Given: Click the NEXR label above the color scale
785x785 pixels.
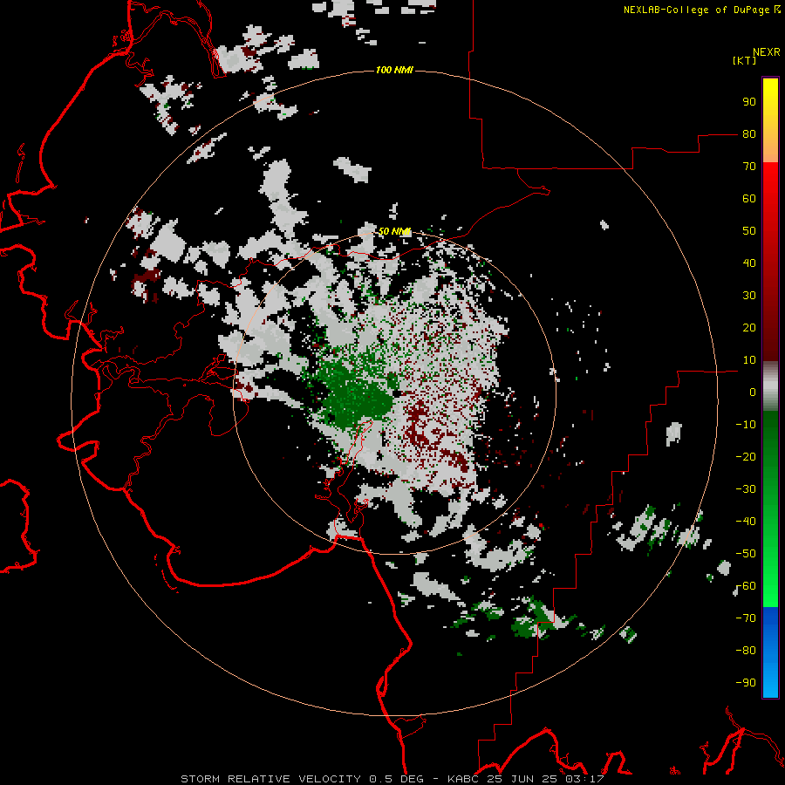Looking at the screenshot, I should [767, 52].
